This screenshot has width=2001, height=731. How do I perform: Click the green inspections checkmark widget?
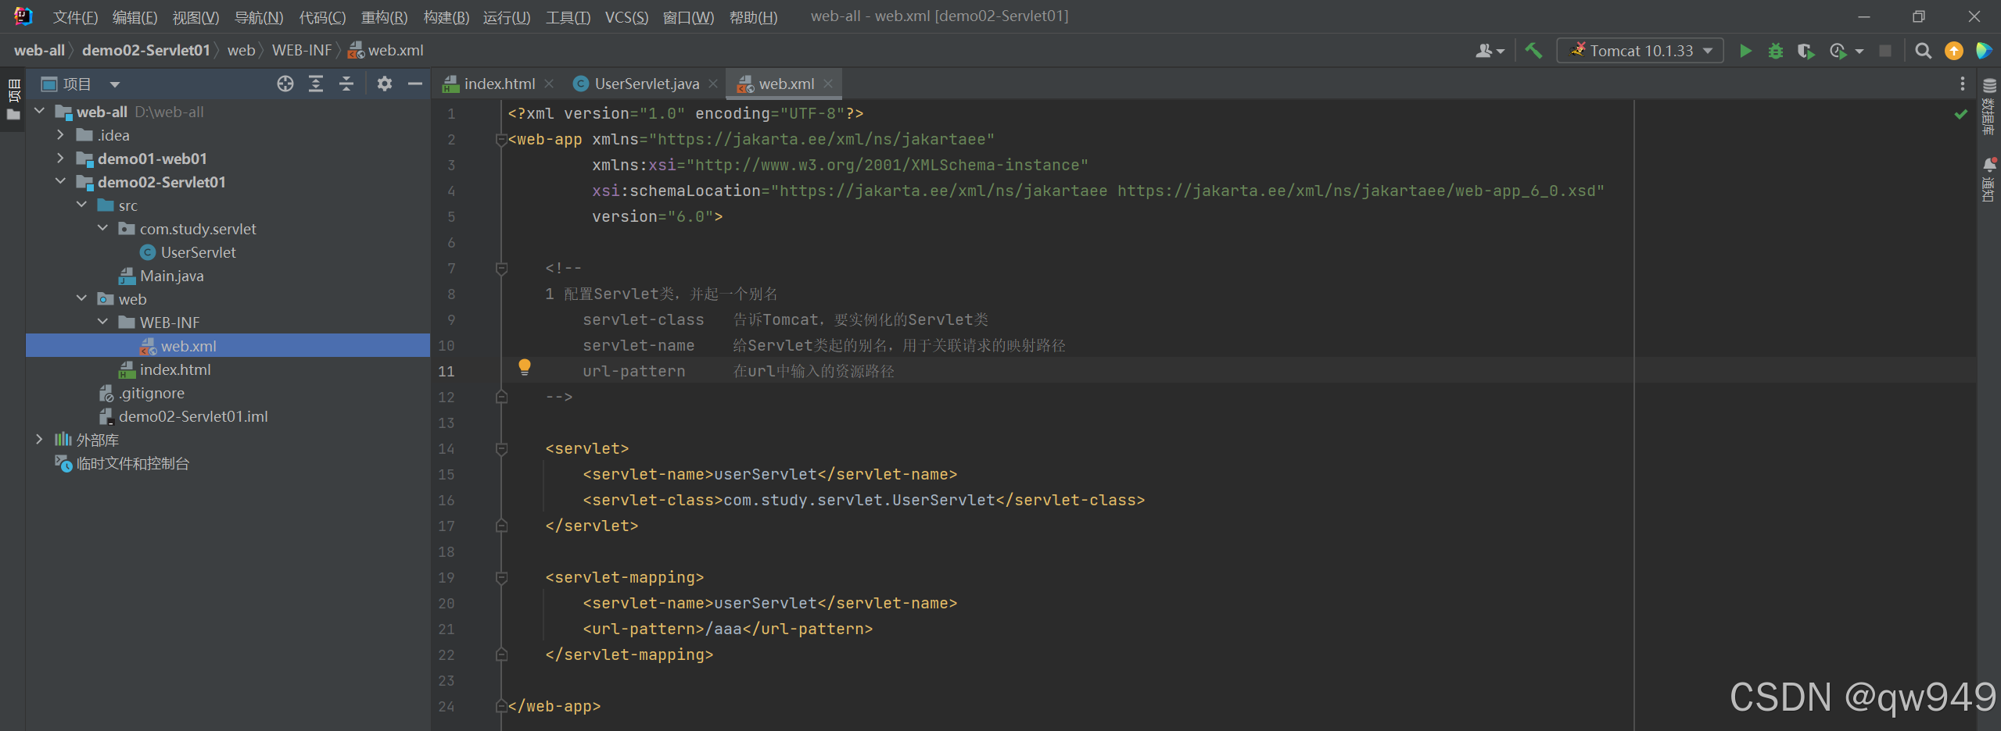coord(1960,114)
